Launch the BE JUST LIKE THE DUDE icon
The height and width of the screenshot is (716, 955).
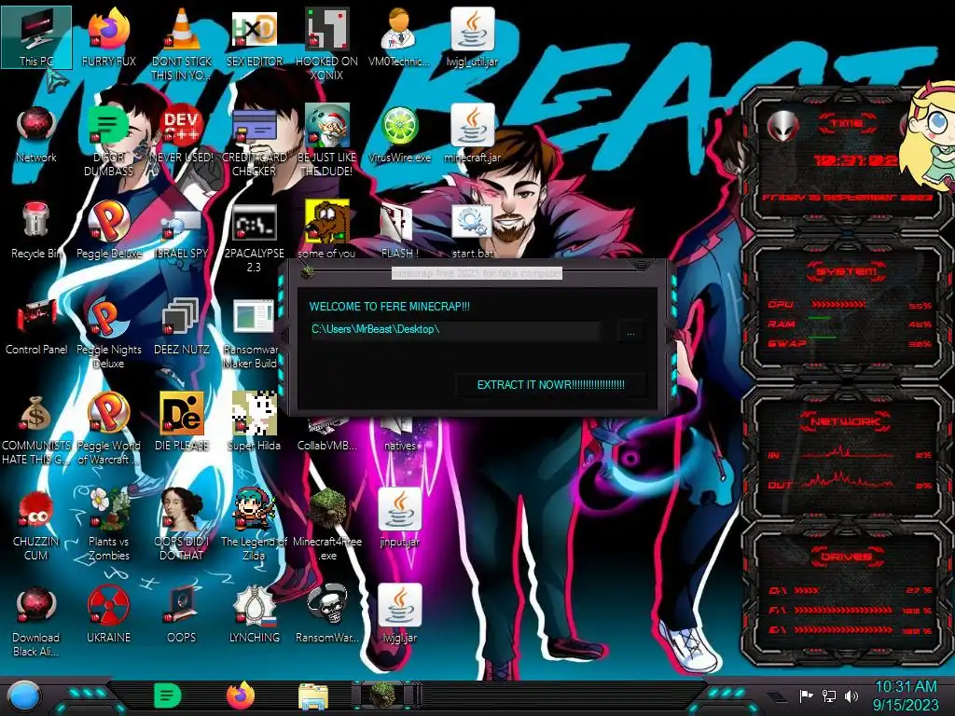tap(327, 140)
